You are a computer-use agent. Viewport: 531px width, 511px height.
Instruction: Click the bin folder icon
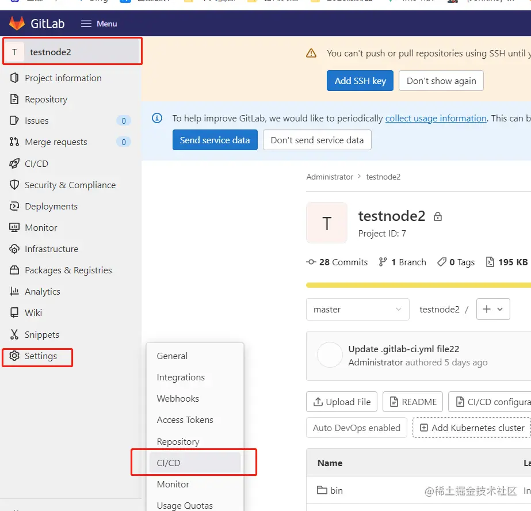[322, 490]
